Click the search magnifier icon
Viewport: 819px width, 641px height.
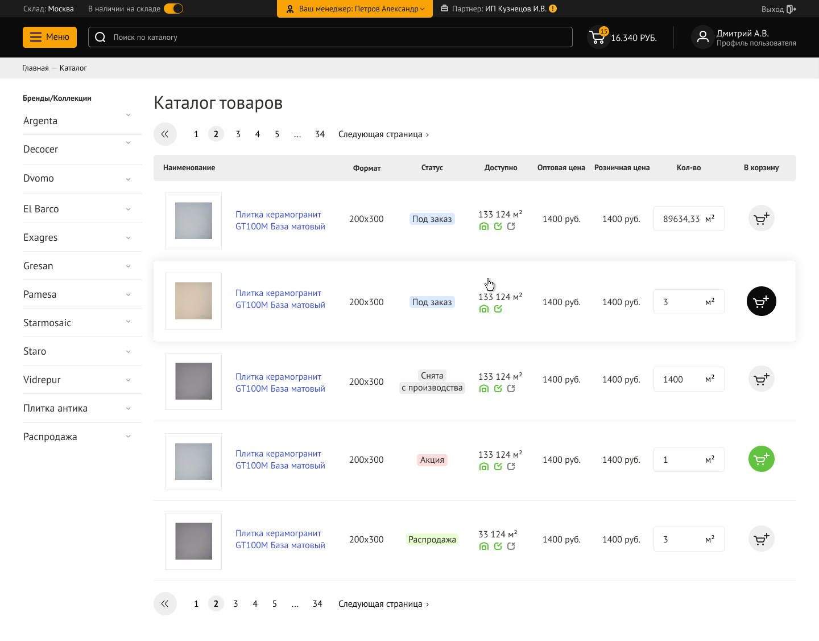(x=101, y=37)
